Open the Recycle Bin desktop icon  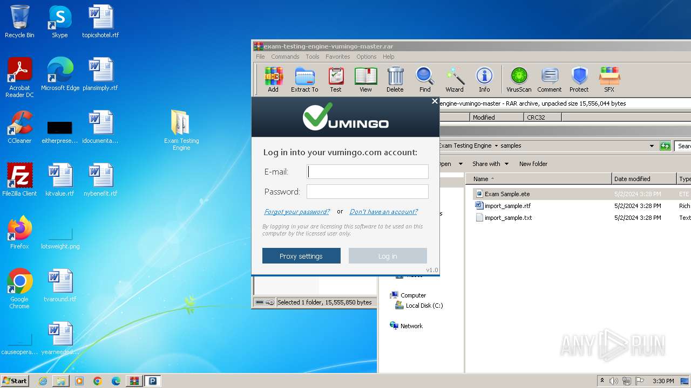pos(19,22)
